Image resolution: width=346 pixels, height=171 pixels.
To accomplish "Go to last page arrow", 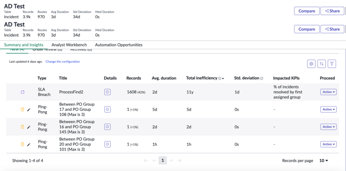I will coord(179,161).
